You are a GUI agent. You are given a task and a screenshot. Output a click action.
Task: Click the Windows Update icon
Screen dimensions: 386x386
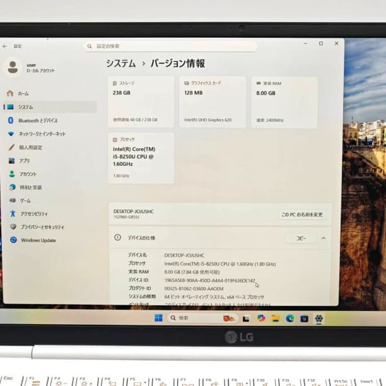pos(13,240)
